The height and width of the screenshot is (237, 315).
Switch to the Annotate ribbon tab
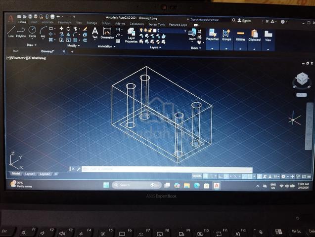coord(48,22)
